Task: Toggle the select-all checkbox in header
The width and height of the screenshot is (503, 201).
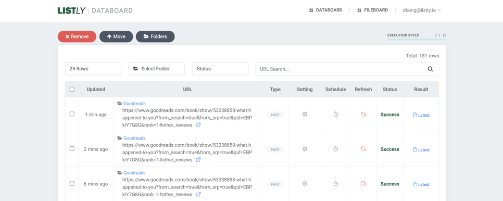Action: point(72,89)
